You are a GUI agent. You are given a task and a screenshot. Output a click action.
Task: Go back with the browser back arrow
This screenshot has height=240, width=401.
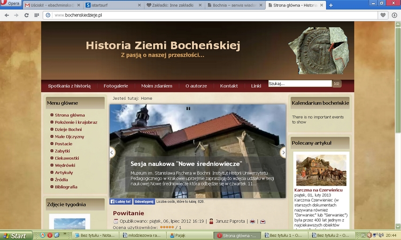7,15
